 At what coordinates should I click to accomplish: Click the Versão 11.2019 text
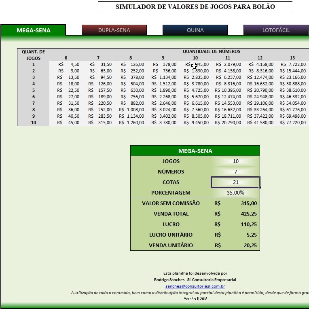click(195, 299)
